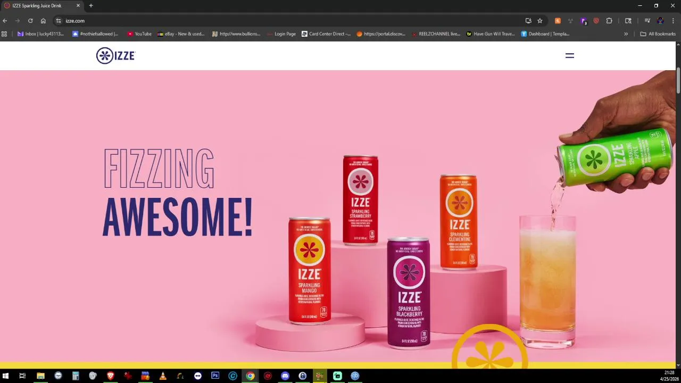Screen dimensions: 681x383
Task: Open the orange extension icon in toolbar
Action: (558, 21)
